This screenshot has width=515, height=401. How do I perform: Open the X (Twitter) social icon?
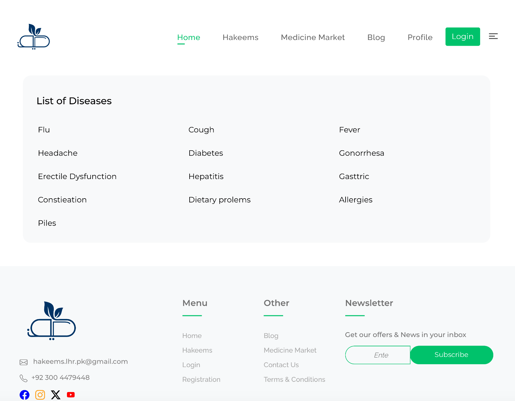tap(56, 395)
